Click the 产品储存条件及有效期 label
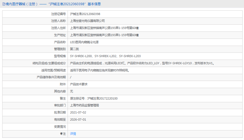Screen dimensions: 244x140 [x=51, y=77]
